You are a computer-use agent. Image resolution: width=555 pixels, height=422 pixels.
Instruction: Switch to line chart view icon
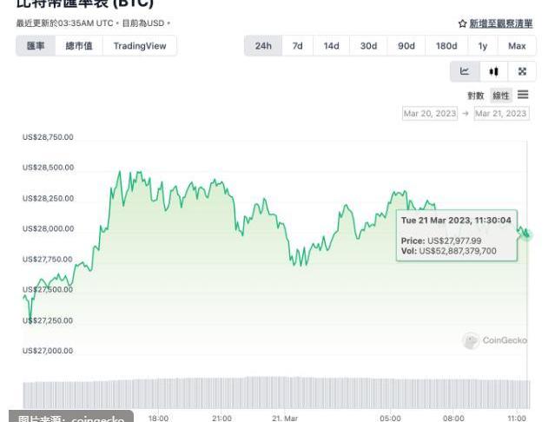[465, 71]
